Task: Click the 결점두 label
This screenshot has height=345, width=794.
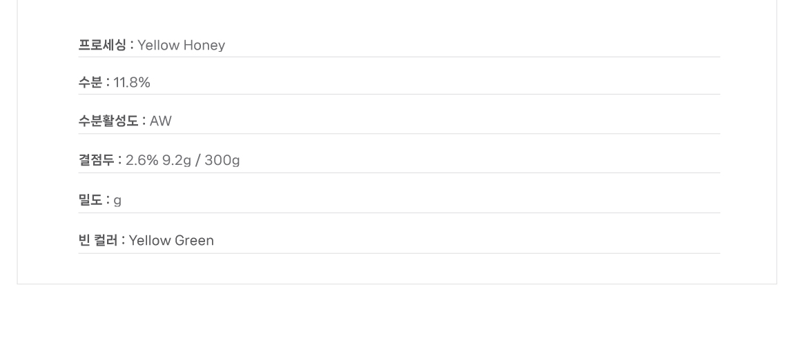Action: coord(96,161)
